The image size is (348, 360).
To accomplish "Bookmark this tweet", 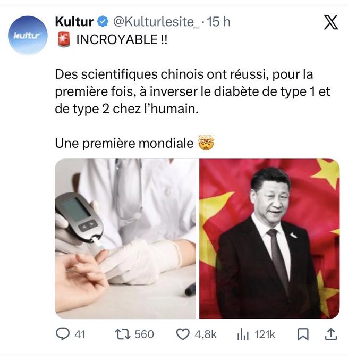I will (303, 334).
